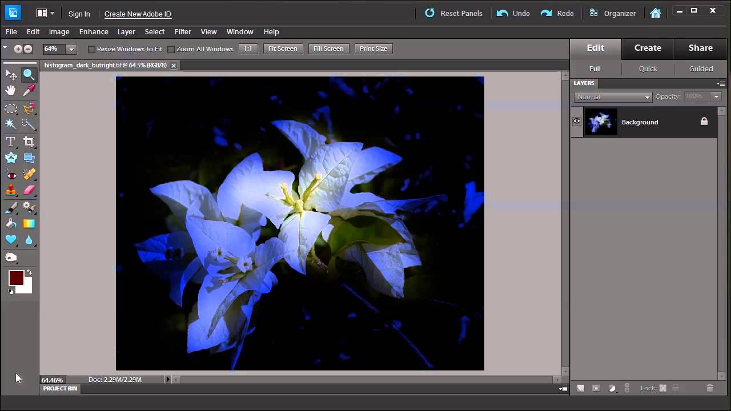Select the Hand tool
This screenshot has width=731, height=411.
click(x=11, y=90)
